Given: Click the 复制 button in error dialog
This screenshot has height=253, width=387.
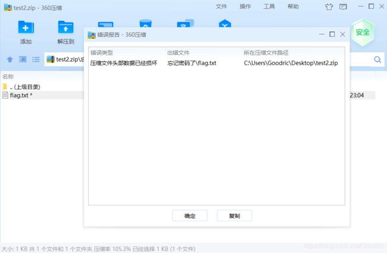Looking at the screenshot, I should click(x=235, y=215).
